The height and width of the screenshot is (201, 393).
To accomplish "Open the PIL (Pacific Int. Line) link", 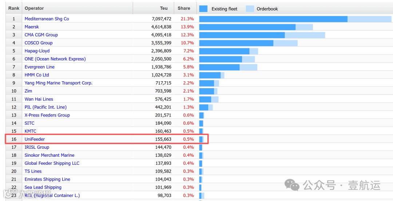I will [x=45, y=107].
